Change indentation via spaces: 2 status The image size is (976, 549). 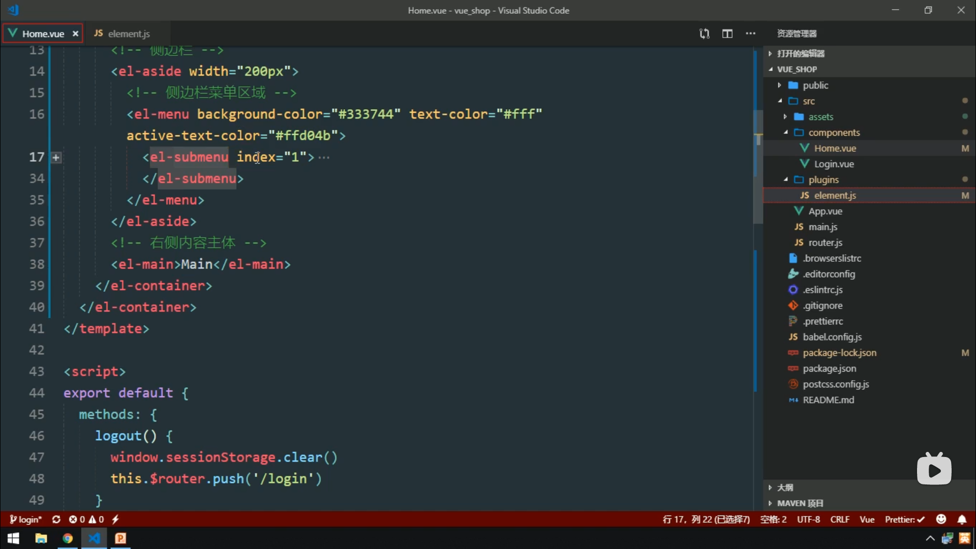pyautogui.click(x=773, y=520)
